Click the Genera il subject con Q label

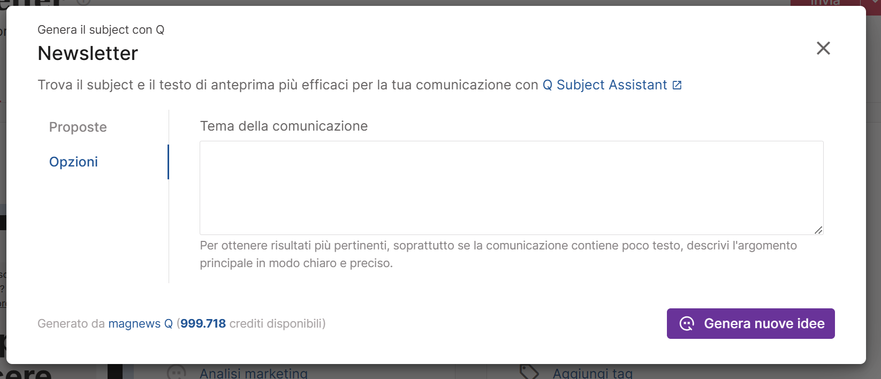(101, 30)
